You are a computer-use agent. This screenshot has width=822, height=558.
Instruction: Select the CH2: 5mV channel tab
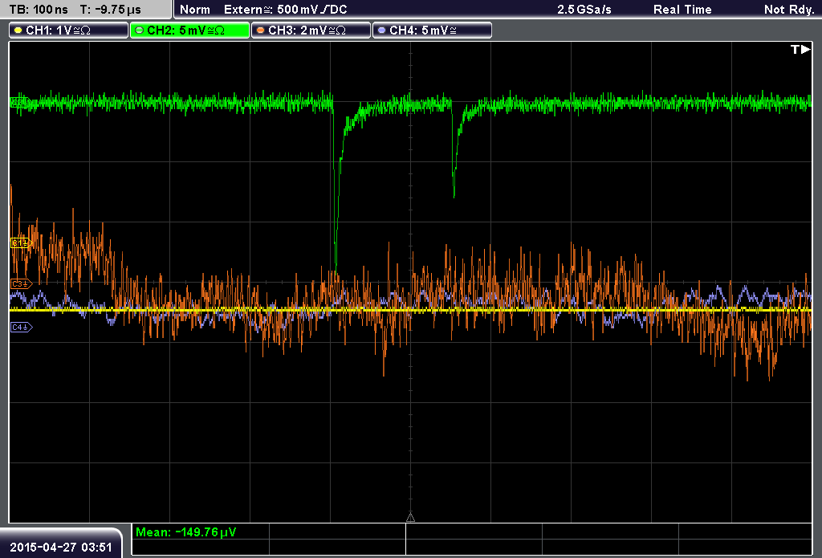(x=189, y=31)
